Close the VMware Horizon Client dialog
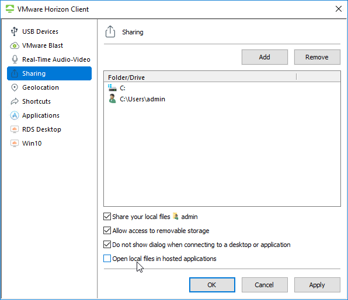This screenshot has width=348, height=300. [339, 9]
